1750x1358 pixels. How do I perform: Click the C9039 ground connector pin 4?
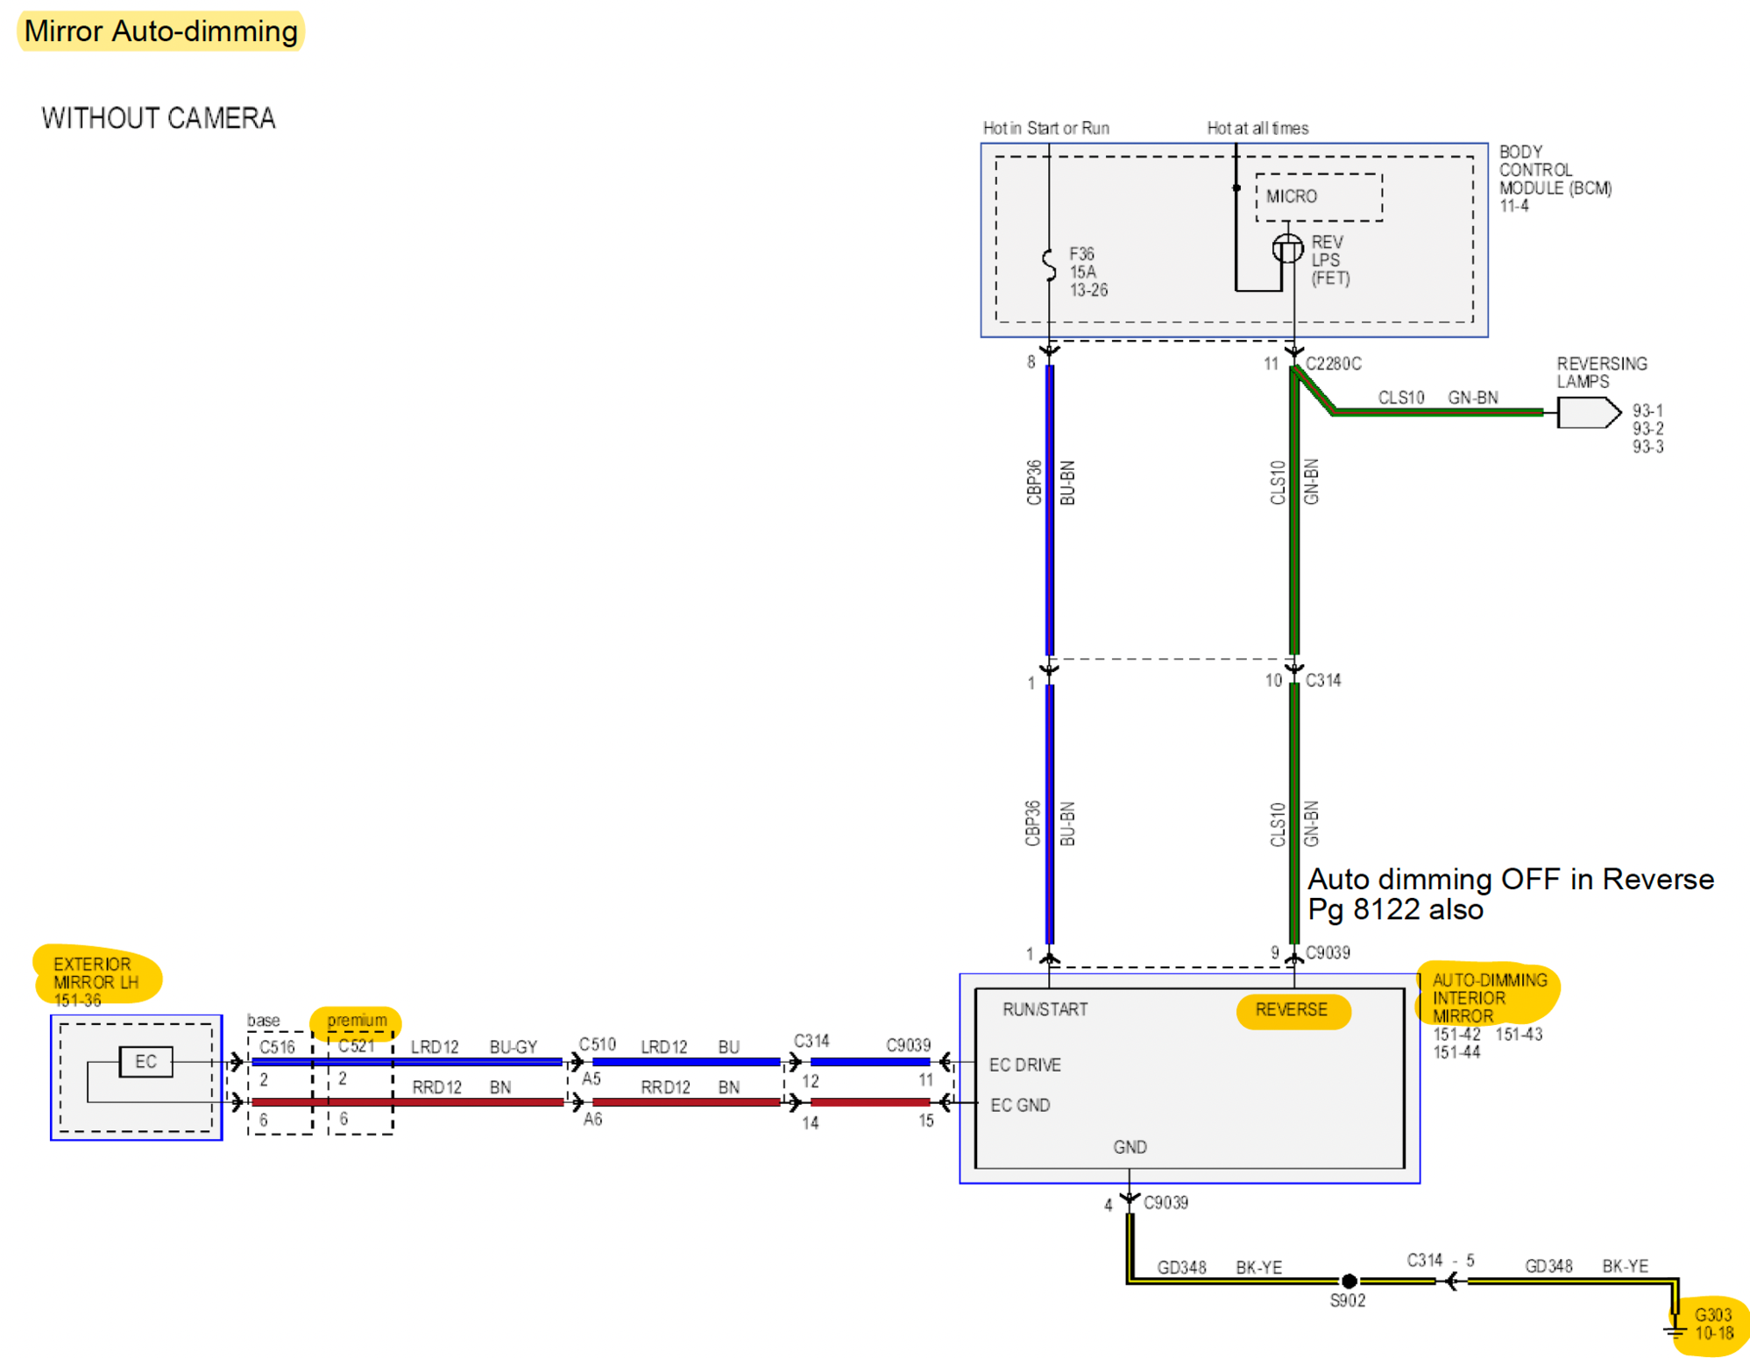(1130, 1199)
